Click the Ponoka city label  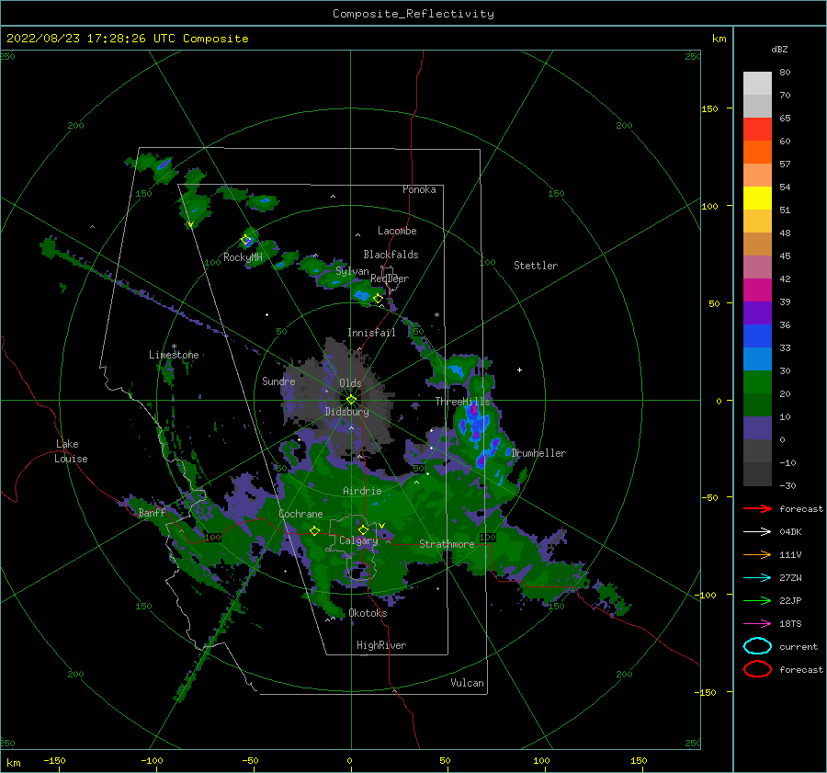419,189
